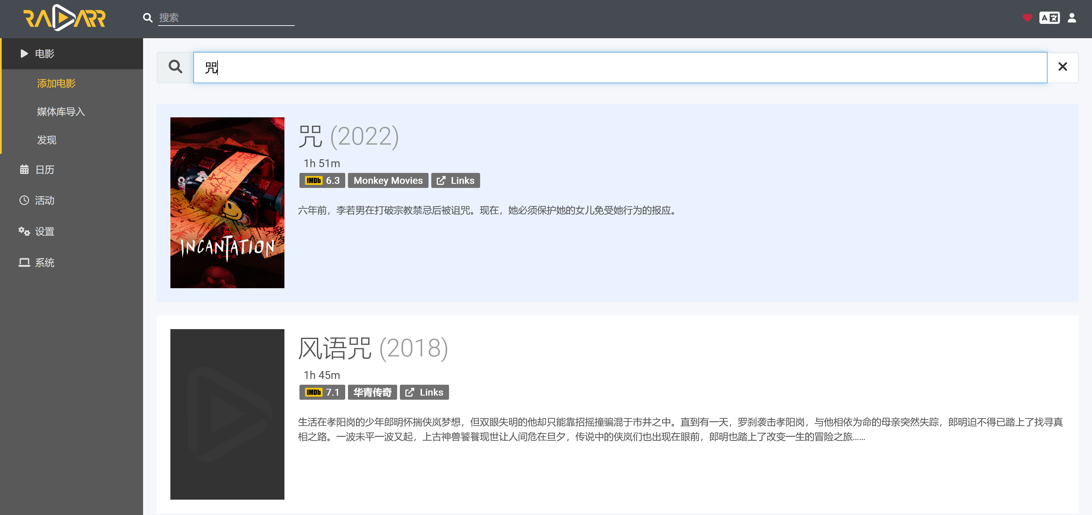Click the calendar icon beside 日历
The width and height of the screenshot is (1092, 515).
coord(24,170)
